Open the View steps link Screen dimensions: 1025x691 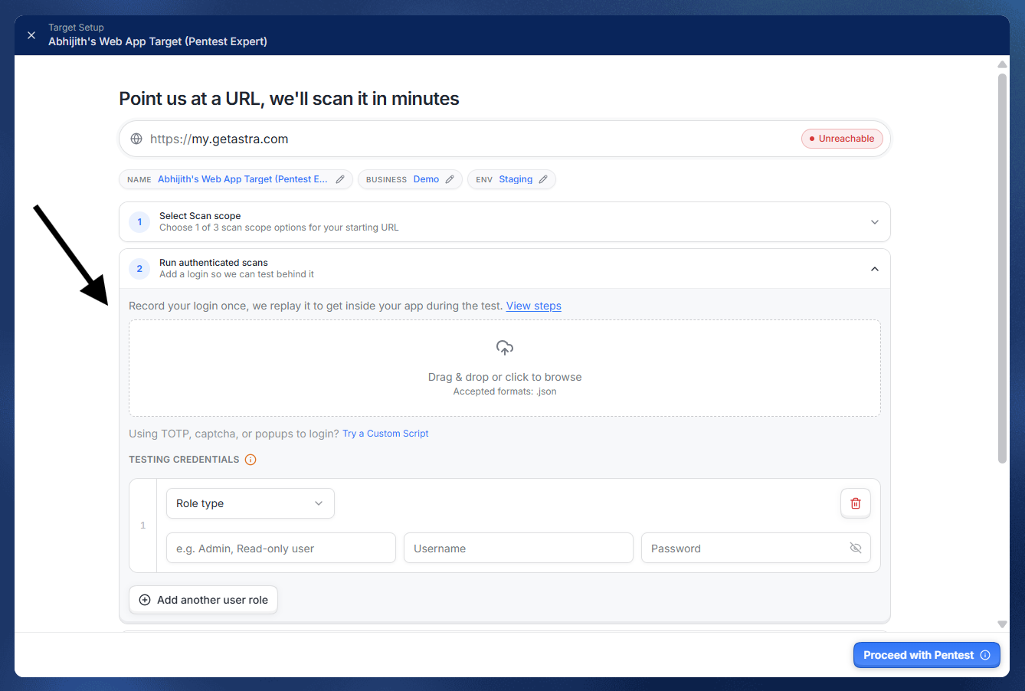(x=534, y=306)
